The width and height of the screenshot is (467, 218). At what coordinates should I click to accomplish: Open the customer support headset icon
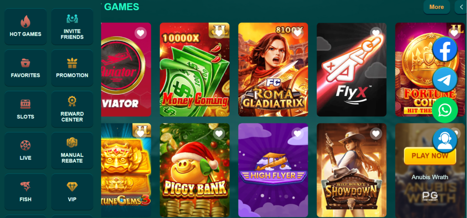point(445,140)
